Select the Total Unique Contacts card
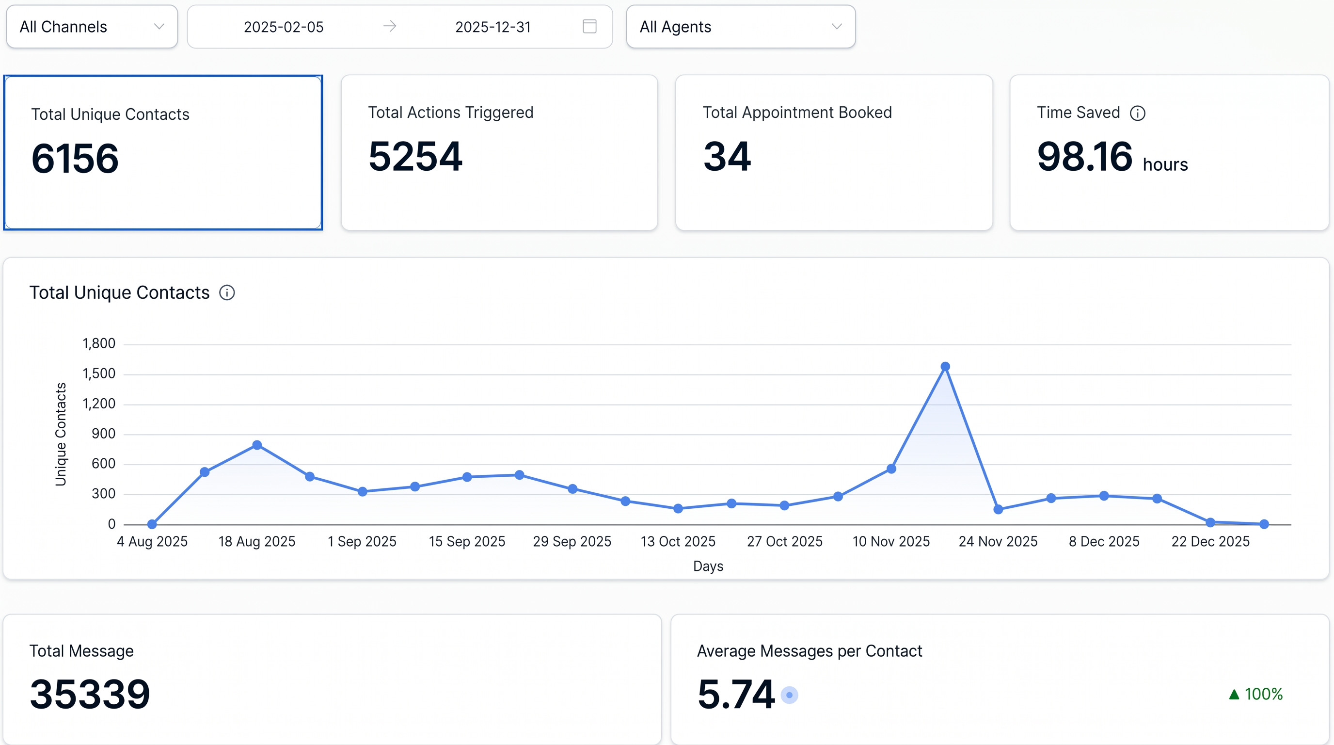1334x745 pixels. click(x=163, y=152)
